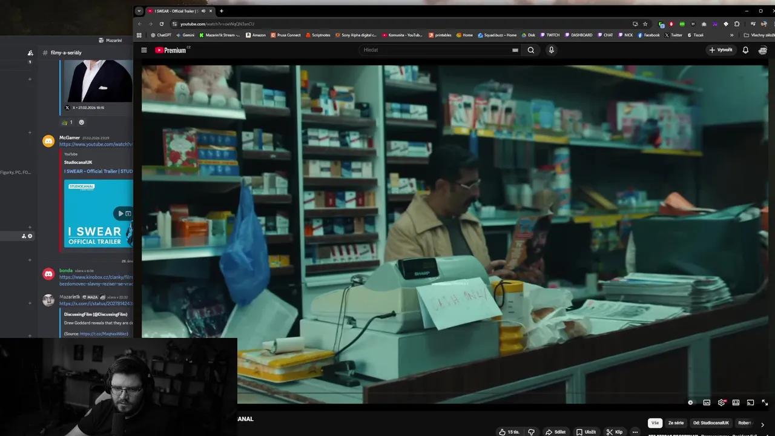Open the TWITCH bookmark
Screen dimensions: 775x436
550,35
